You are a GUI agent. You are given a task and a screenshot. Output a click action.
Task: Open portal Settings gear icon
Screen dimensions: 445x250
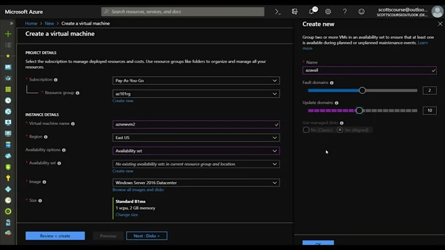coord(328,12)
